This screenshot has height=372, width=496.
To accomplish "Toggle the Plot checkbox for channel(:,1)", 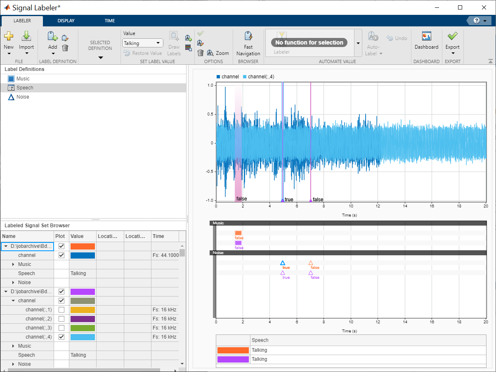I will click(61, 309).
